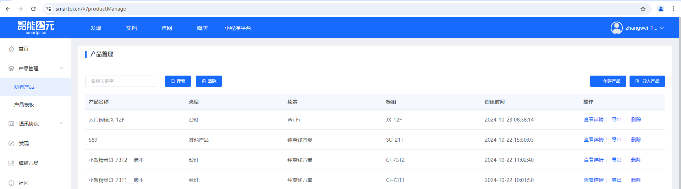Click product name 入门例程JX-12F
This screenshot has width=681, height=189.
point(106,120)
